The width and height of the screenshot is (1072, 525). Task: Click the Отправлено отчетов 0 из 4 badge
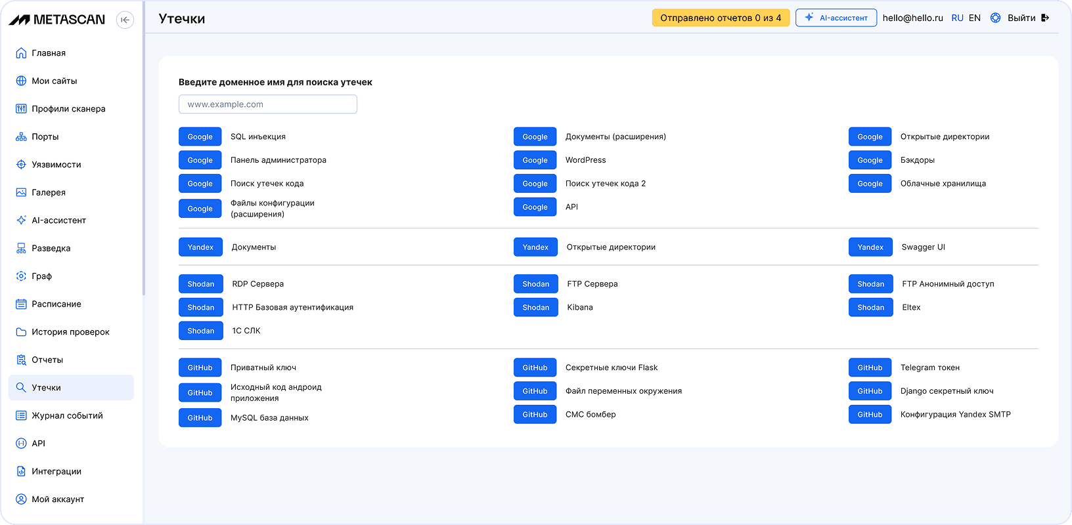click(721, 18)
